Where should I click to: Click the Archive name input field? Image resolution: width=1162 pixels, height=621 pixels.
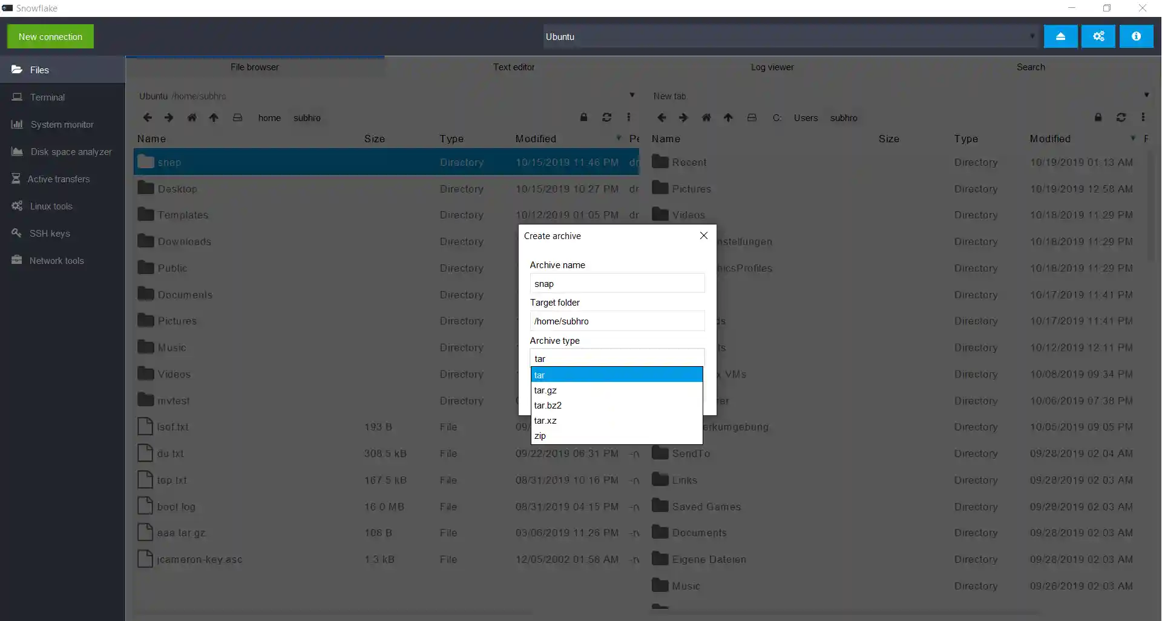pos(617,283)
